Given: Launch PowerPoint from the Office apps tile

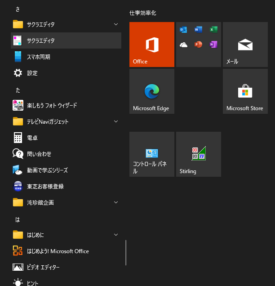Looking at the screenshot, I should 198,45.
